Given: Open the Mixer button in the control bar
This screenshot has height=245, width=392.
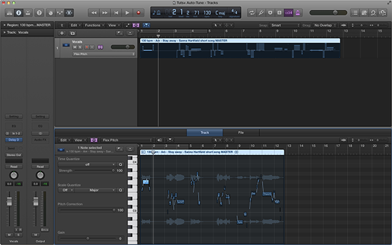Looking at the screenshot, I should (x=59, y=13).
